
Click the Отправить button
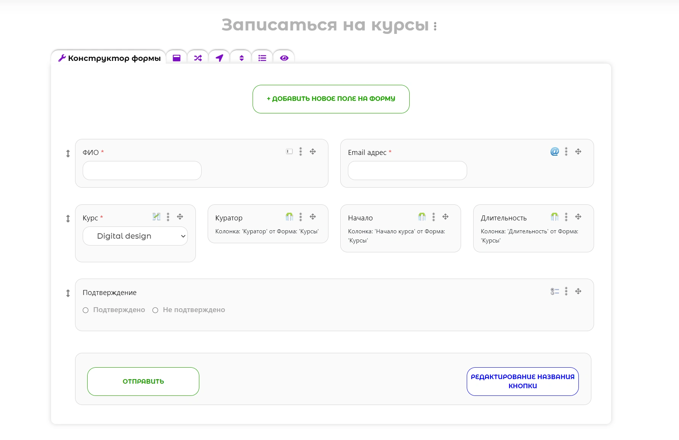click(143, 381)
